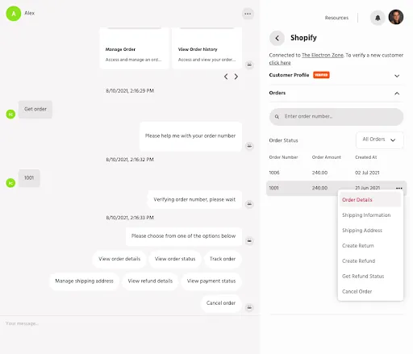Click the notification bell icon
The height and width of the screenshot is (354, 413).
point(378,18)
